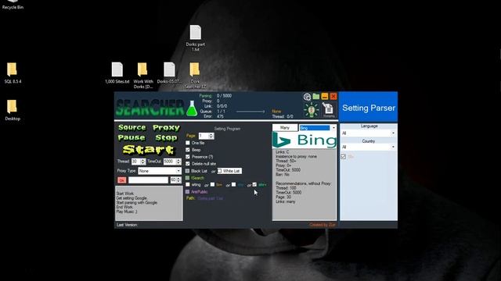Enable the One file checkbox
The height and width of the screenshot is (281, 501).
(x=188, y=143)
